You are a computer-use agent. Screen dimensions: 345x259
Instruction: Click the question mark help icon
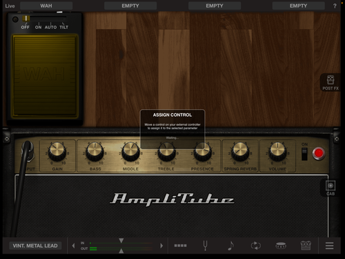[x=335, y=6]
